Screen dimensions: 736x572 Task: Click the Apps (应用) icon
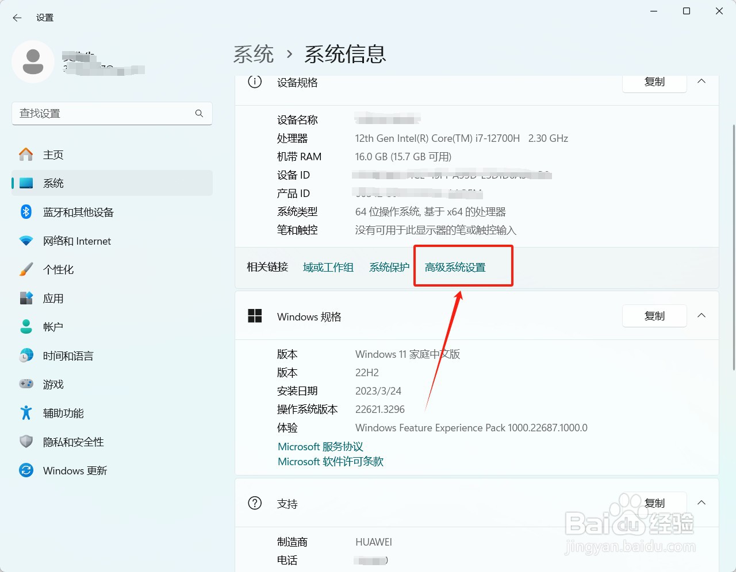(x=26, y=298)
